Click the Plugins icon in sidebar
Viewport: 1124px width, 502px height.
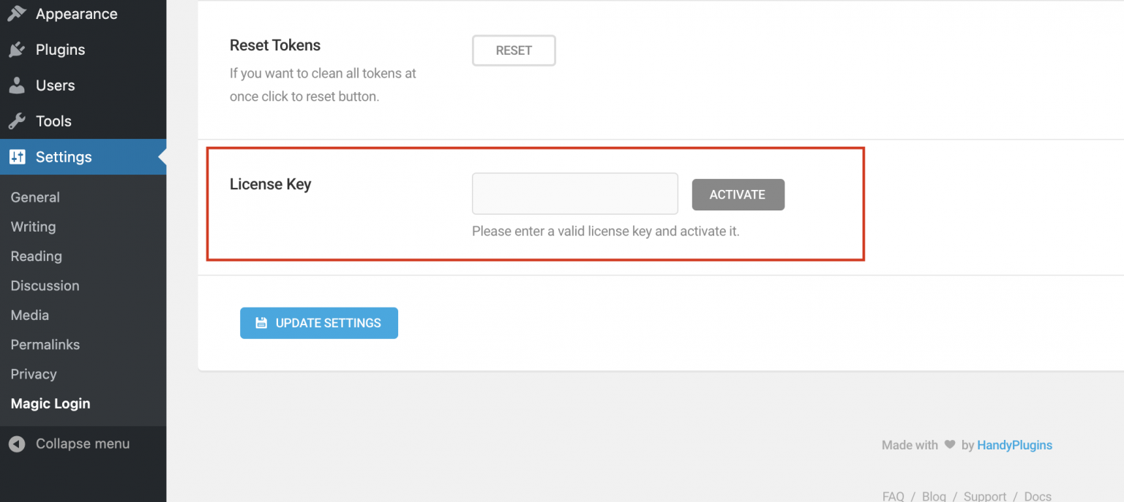(17, 50)
